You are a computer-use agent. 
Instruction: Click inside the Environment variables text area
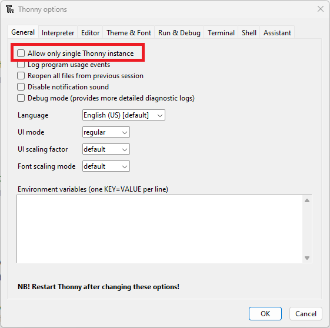(x=159, y=229)
